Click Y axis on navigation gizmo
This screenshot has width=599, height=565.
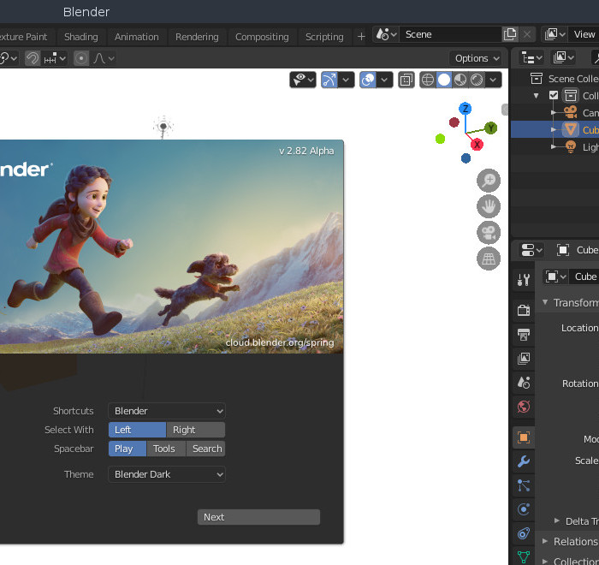point(491,128)
